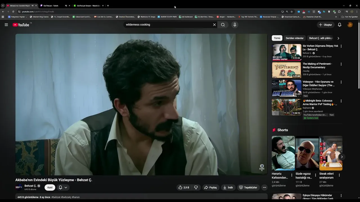Join channel with Katıl button
Viewport: 360px width, 202px height.
[x=50, y=187]
